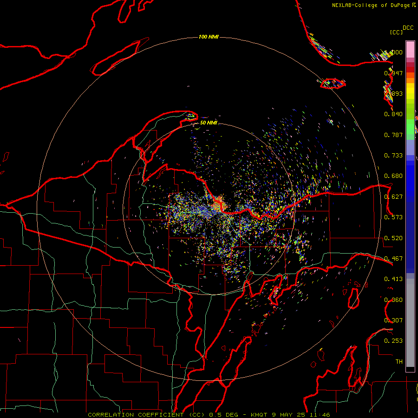Select the 0.520 legend value
The image size is (418, 418).
[393, 238]
